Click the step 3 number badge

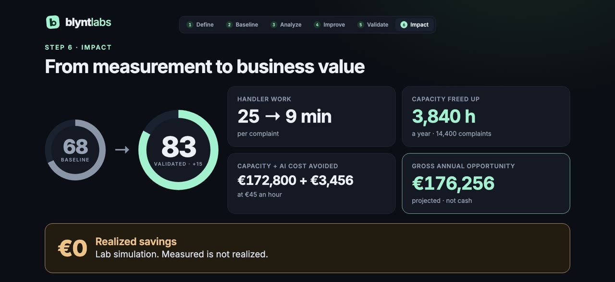[274, 25]
